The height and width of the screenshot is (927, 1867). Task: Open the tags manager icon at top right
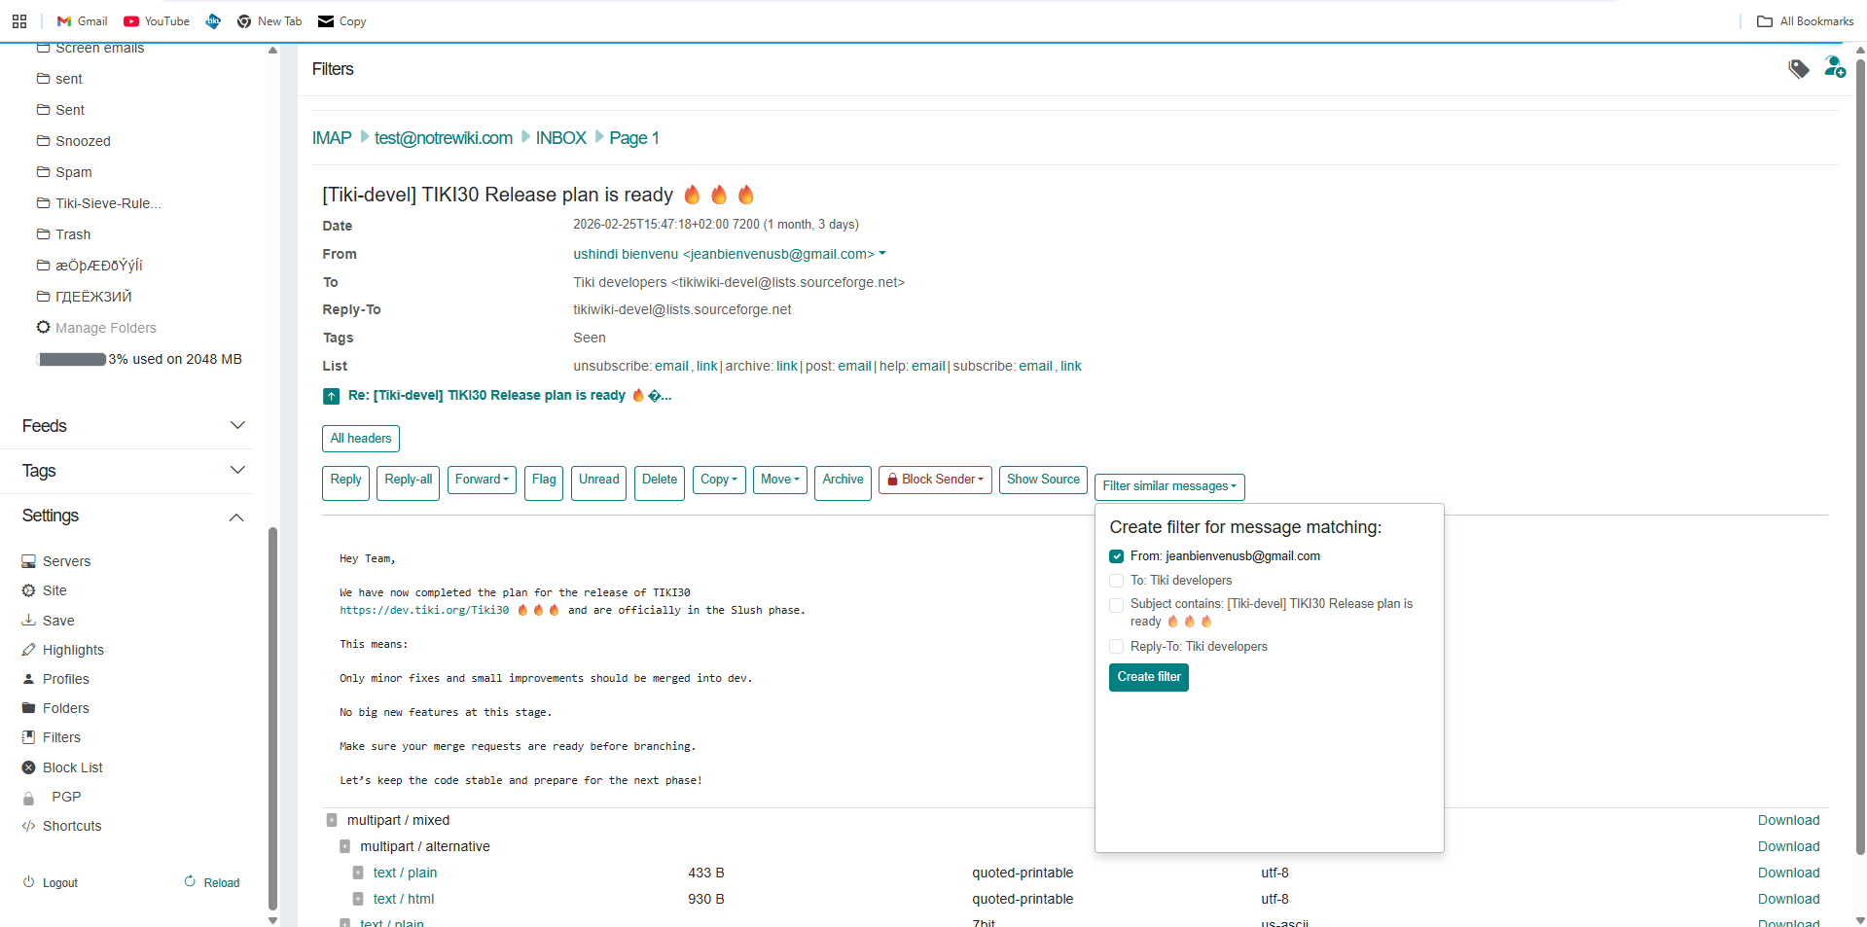1798,69
